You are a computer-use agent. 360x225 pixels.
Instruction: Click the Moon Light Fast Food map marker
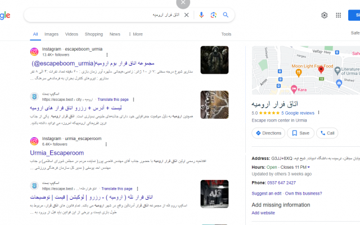tap(299, 73)
